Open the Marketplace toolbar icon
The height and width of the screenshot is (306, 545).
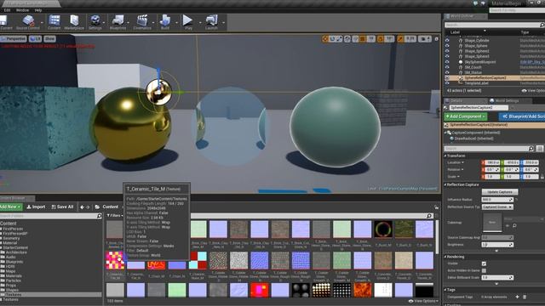pos(74,20)
